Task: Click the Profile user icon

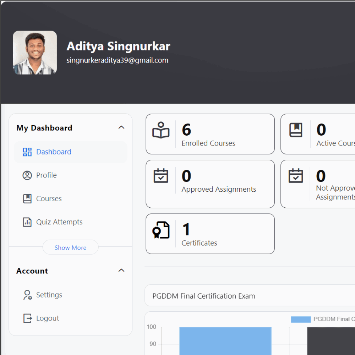Action: (x=27, y=175)
